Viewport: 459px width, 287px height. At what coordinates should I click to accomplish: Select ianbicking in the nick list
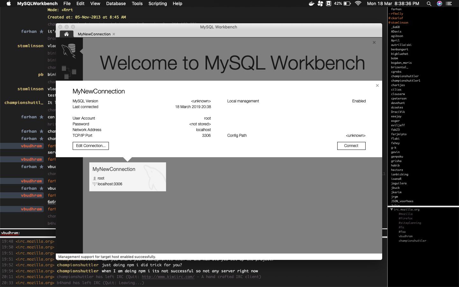pyautogui.click(x=399, y=174)
